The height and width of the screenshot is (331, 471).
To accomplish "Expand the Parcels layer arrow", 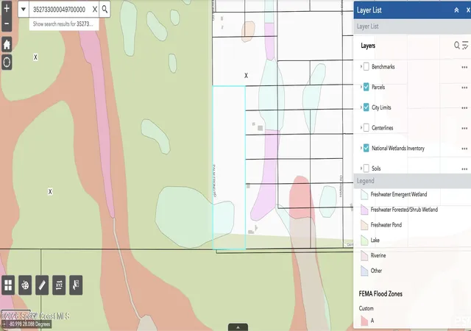I will [361, 87].
